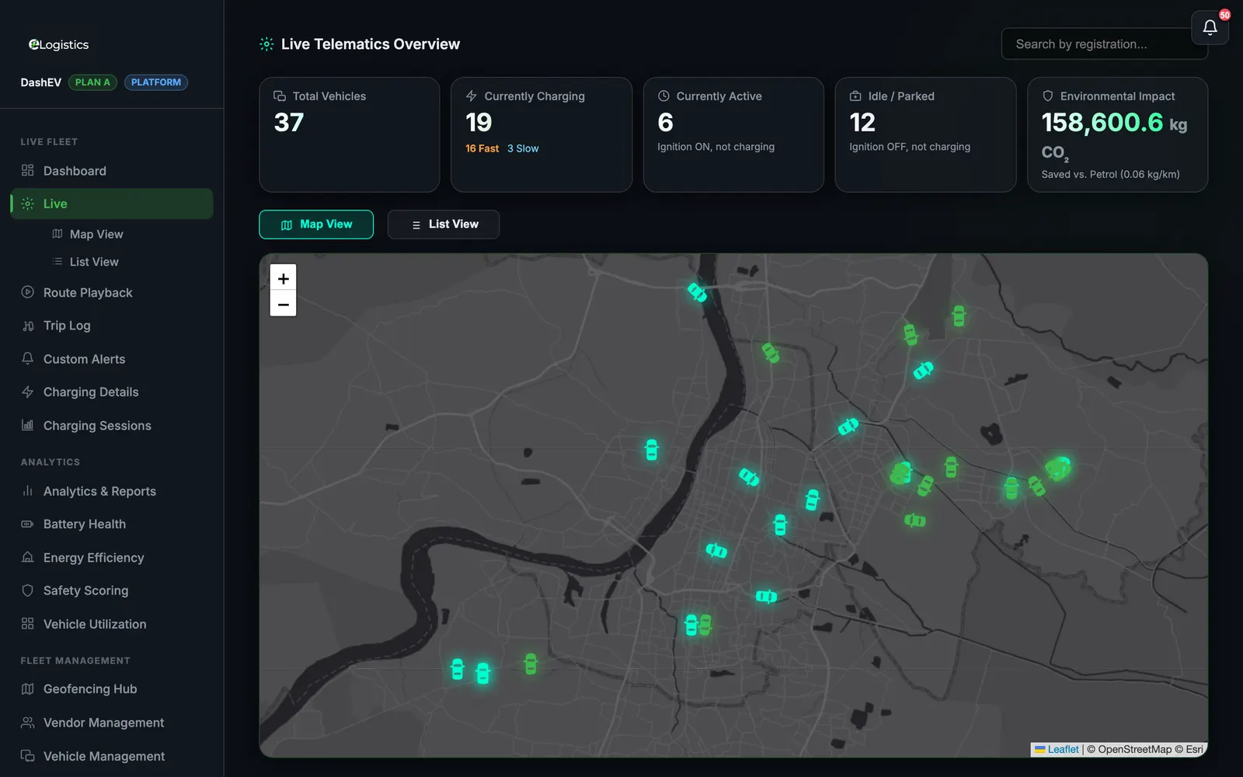Click the Live sidebar sun icon

click(27, 204)
